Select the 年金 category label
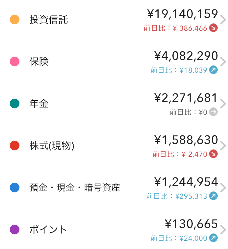This screenshot has width=228, height=249. coord(39,104)
